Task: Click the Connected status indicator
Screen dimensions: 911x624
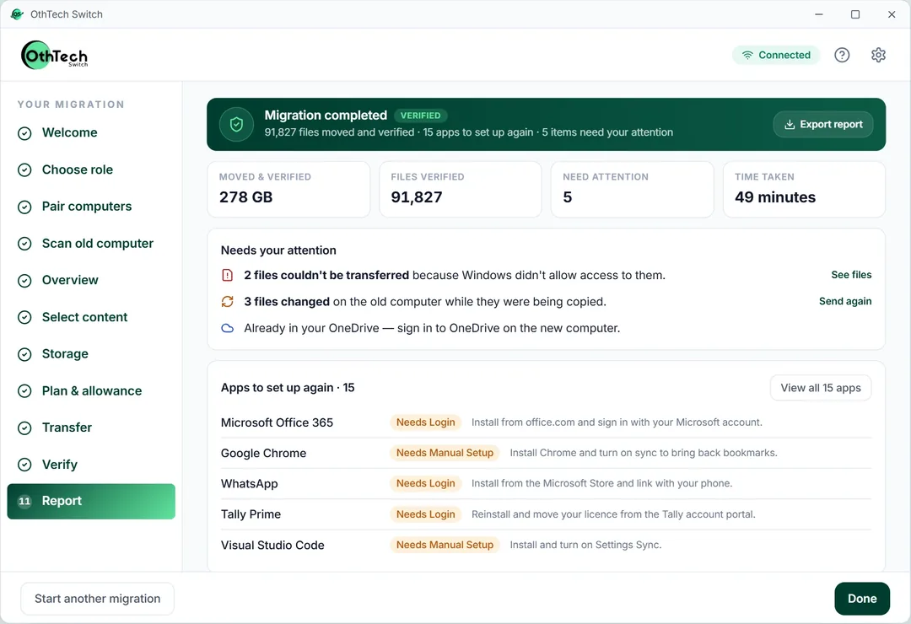Action: [x=776, y=55]
